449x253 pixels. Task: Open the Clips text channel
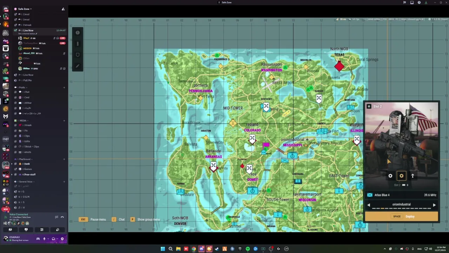39,136
